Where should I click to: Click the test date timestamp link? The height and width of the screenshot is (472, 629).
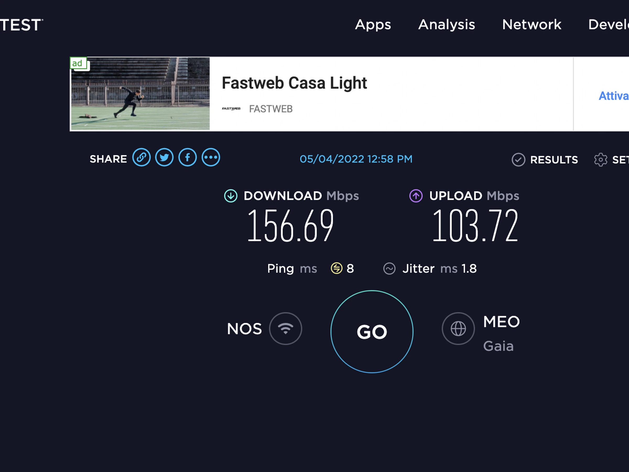(x=356, y=159)
